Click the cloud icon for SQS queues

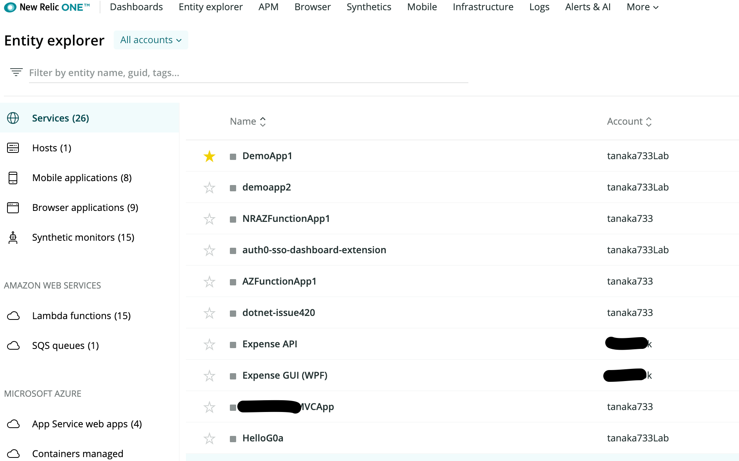13,345
